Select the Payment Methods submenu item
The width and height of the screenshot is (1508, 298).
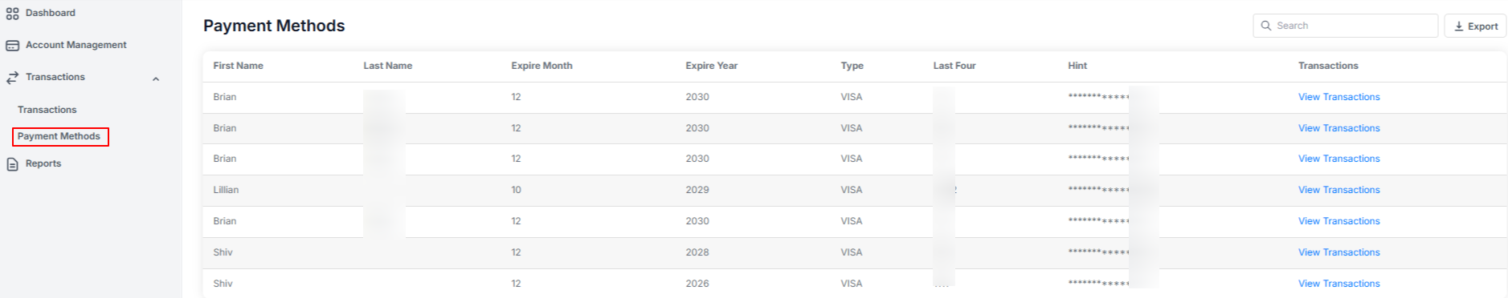(x=59, y=136)
